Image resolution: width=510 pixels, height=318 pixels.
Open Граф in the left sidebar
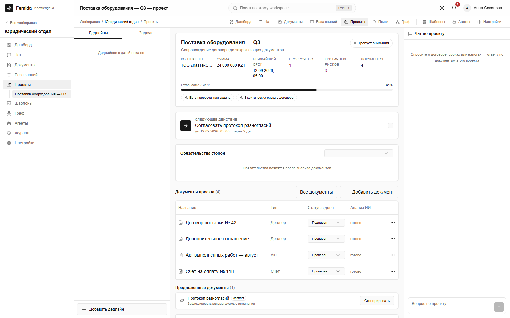[37, 113]
